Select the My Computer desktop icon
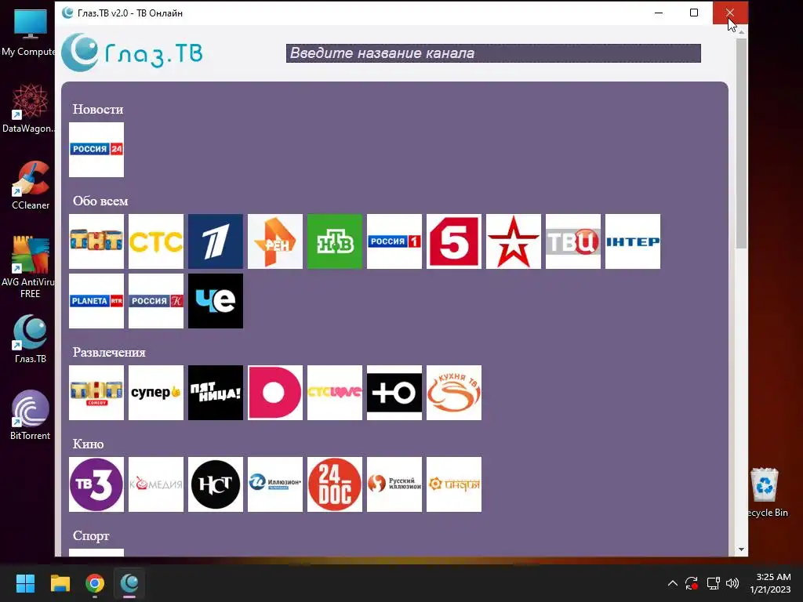 point(31,31)
